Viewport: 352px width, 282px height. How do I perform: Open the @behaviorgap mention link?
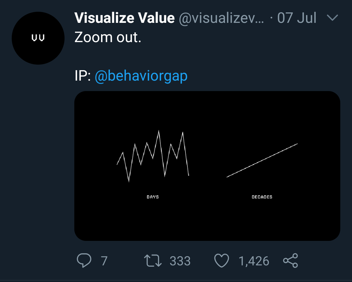pyautogui.click(x=141, y=76)
